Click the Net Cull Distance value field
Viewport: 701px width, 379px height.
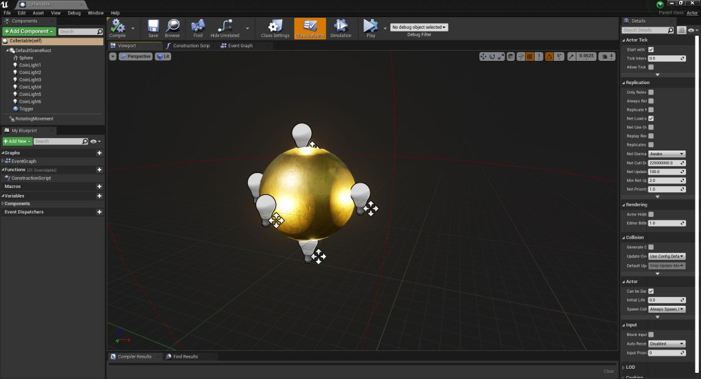(664, 163)
